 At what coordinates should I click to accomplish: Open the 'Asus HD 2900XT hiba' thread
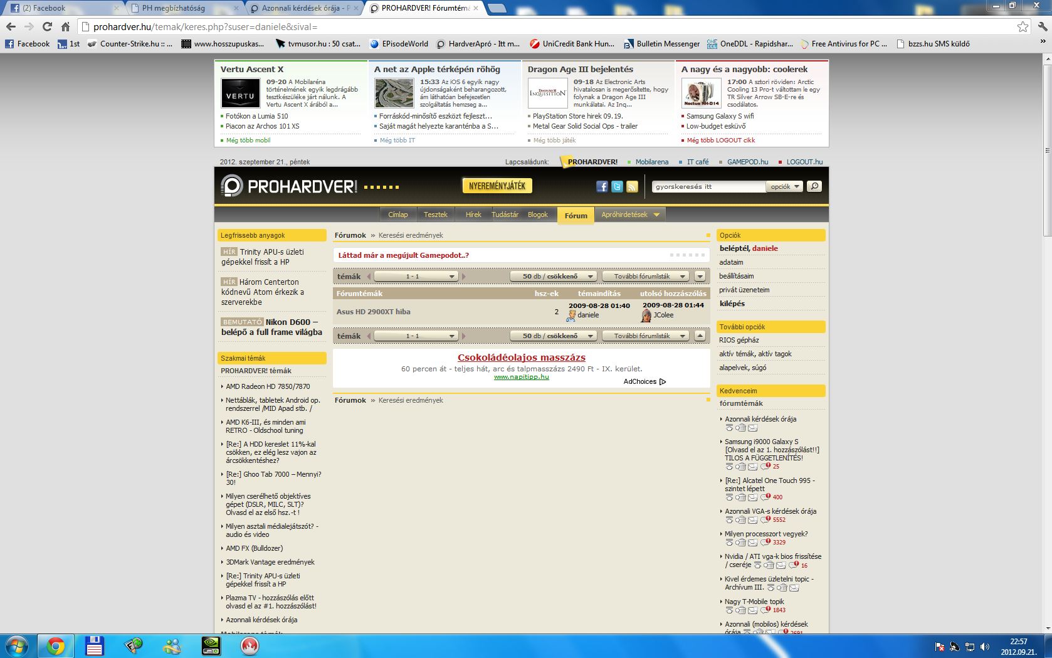click(374, 312)
